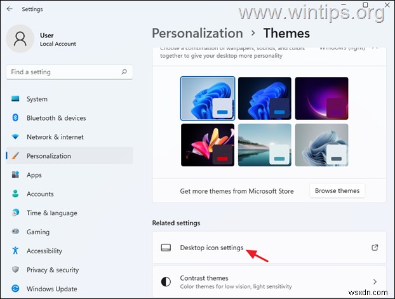Open the Apps settings page
This screenshot has width=395, height=299.
pos(34,175)
